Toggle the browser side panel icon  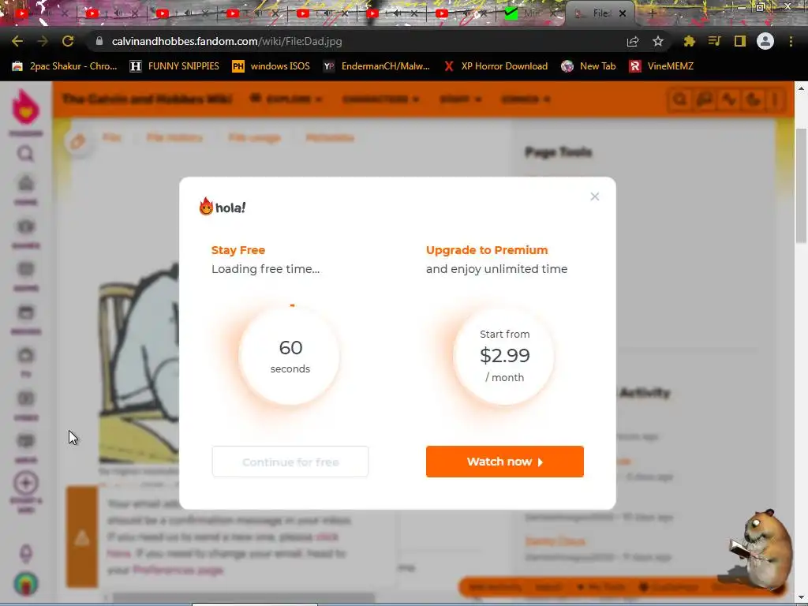tap(740, 41)
